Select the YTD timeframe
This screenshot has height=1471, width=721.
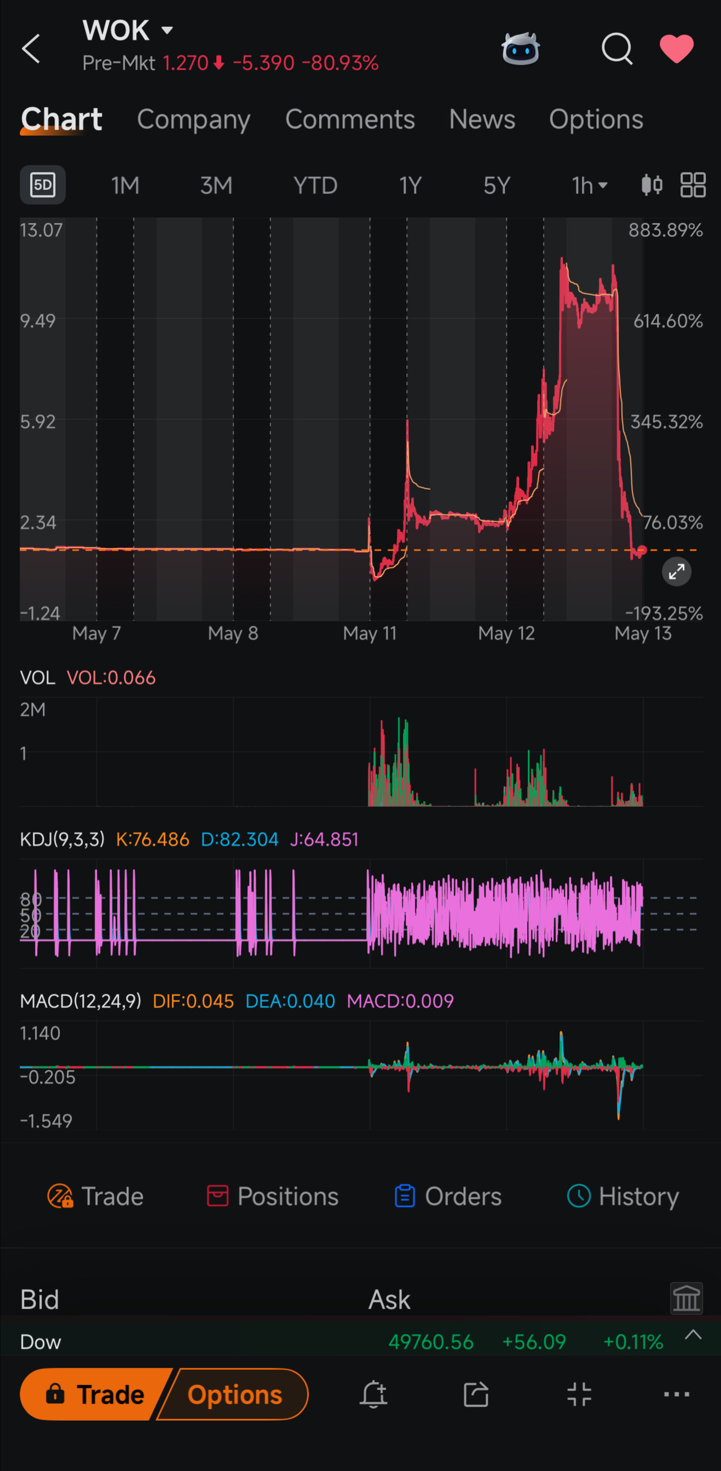click(x=315, y=185)
